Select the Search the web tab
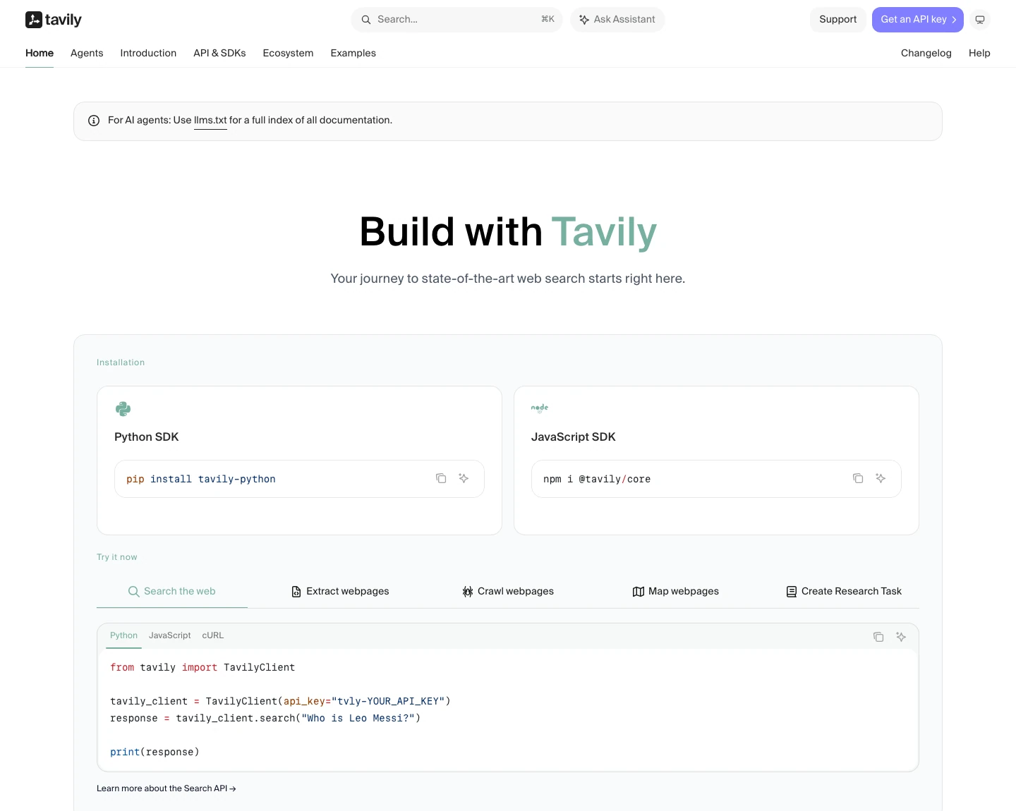This screenshot has height=811, width=1016. click(172, 591)
